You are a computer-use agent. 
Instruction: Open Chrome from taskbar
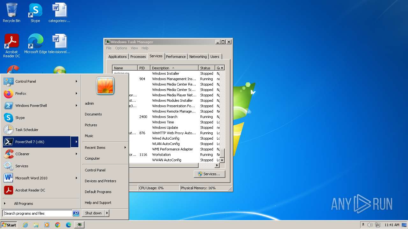coord(58,225)
